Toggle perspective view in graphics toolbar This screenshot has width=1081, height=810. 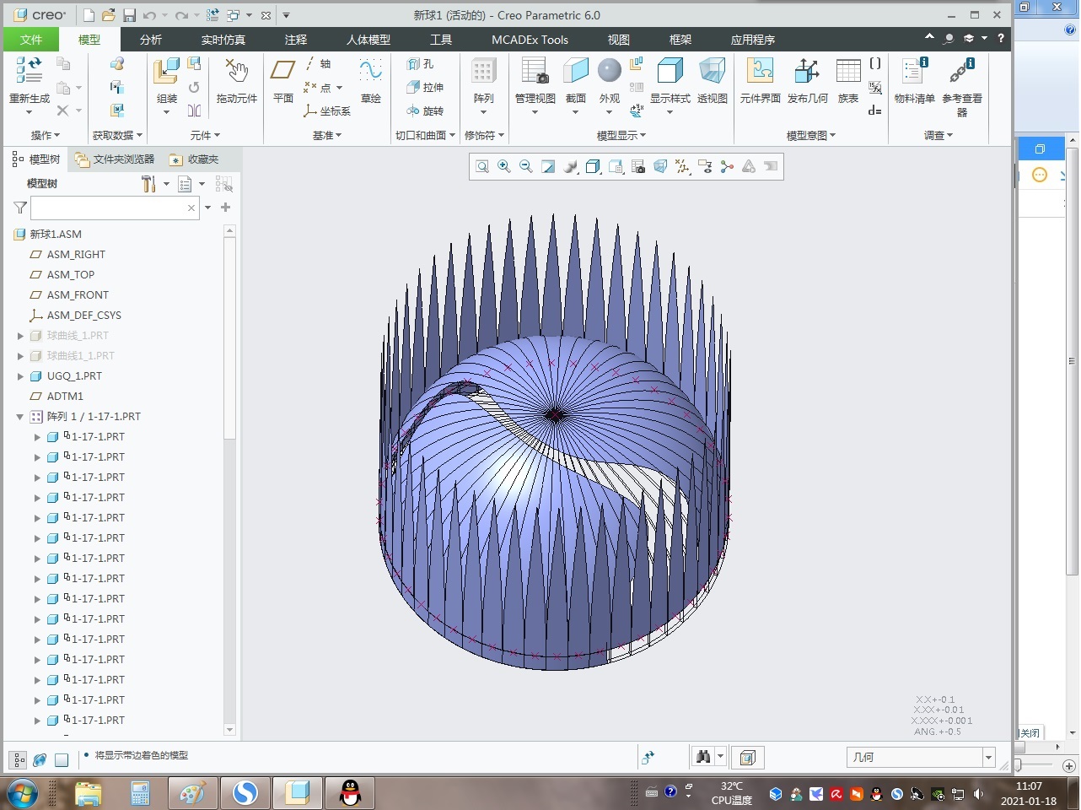pos(660,167)
